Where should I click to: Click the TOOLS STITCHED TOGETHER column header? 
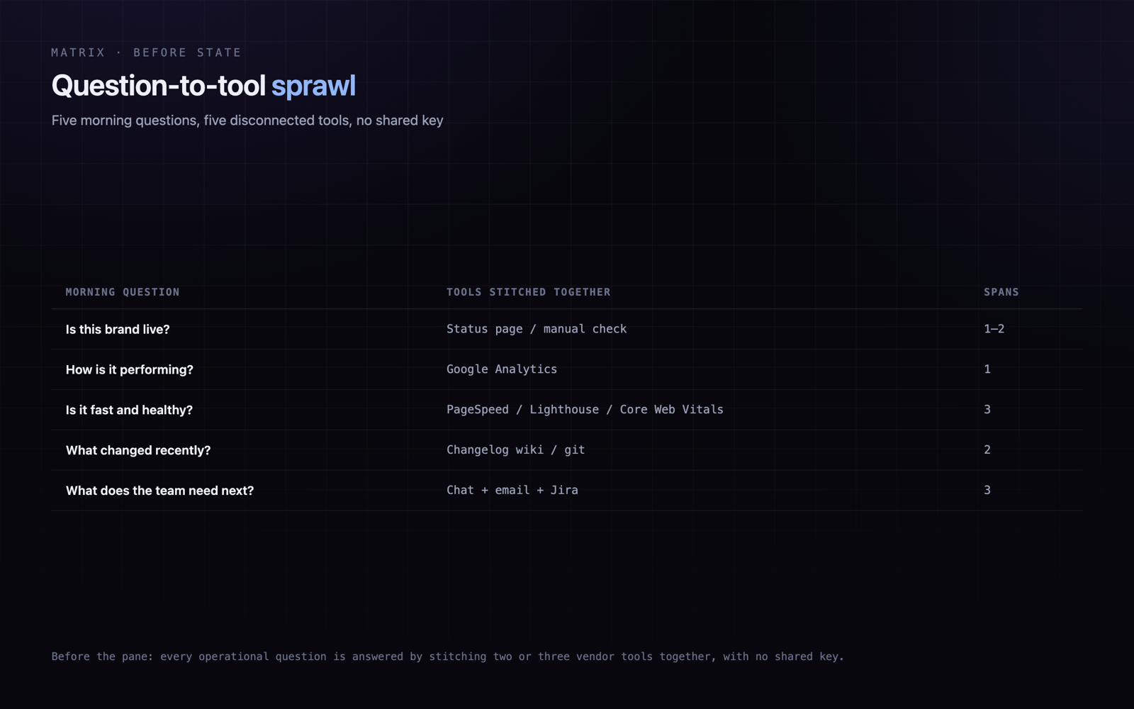[x=528, y=292]
